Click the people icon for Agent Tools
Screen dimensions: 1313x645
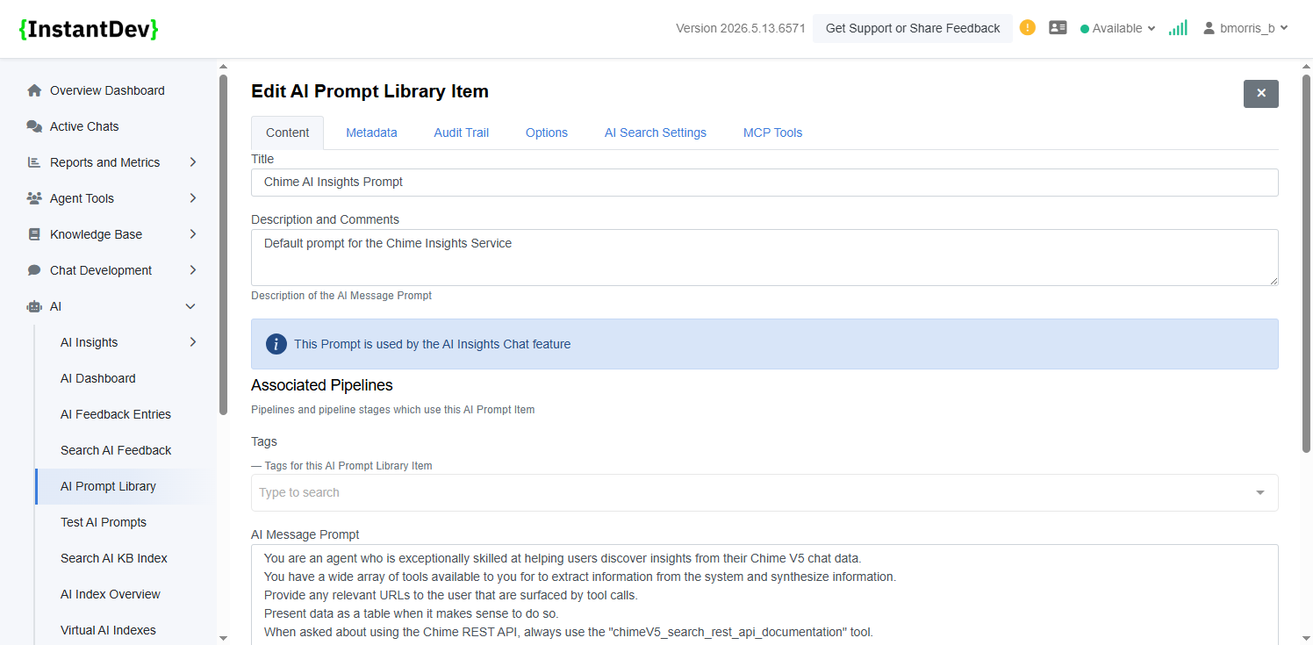click(x=34, y=198)
